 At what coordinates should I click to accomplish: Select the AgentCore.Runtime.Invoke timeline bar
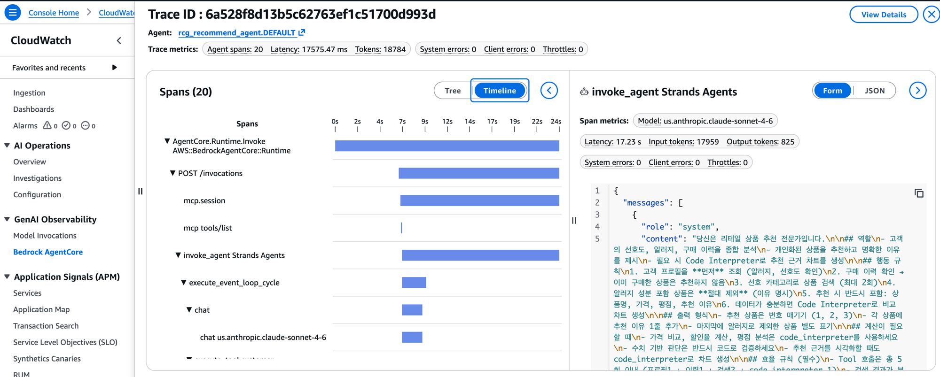pyautogui.click(x=447, y=146)
